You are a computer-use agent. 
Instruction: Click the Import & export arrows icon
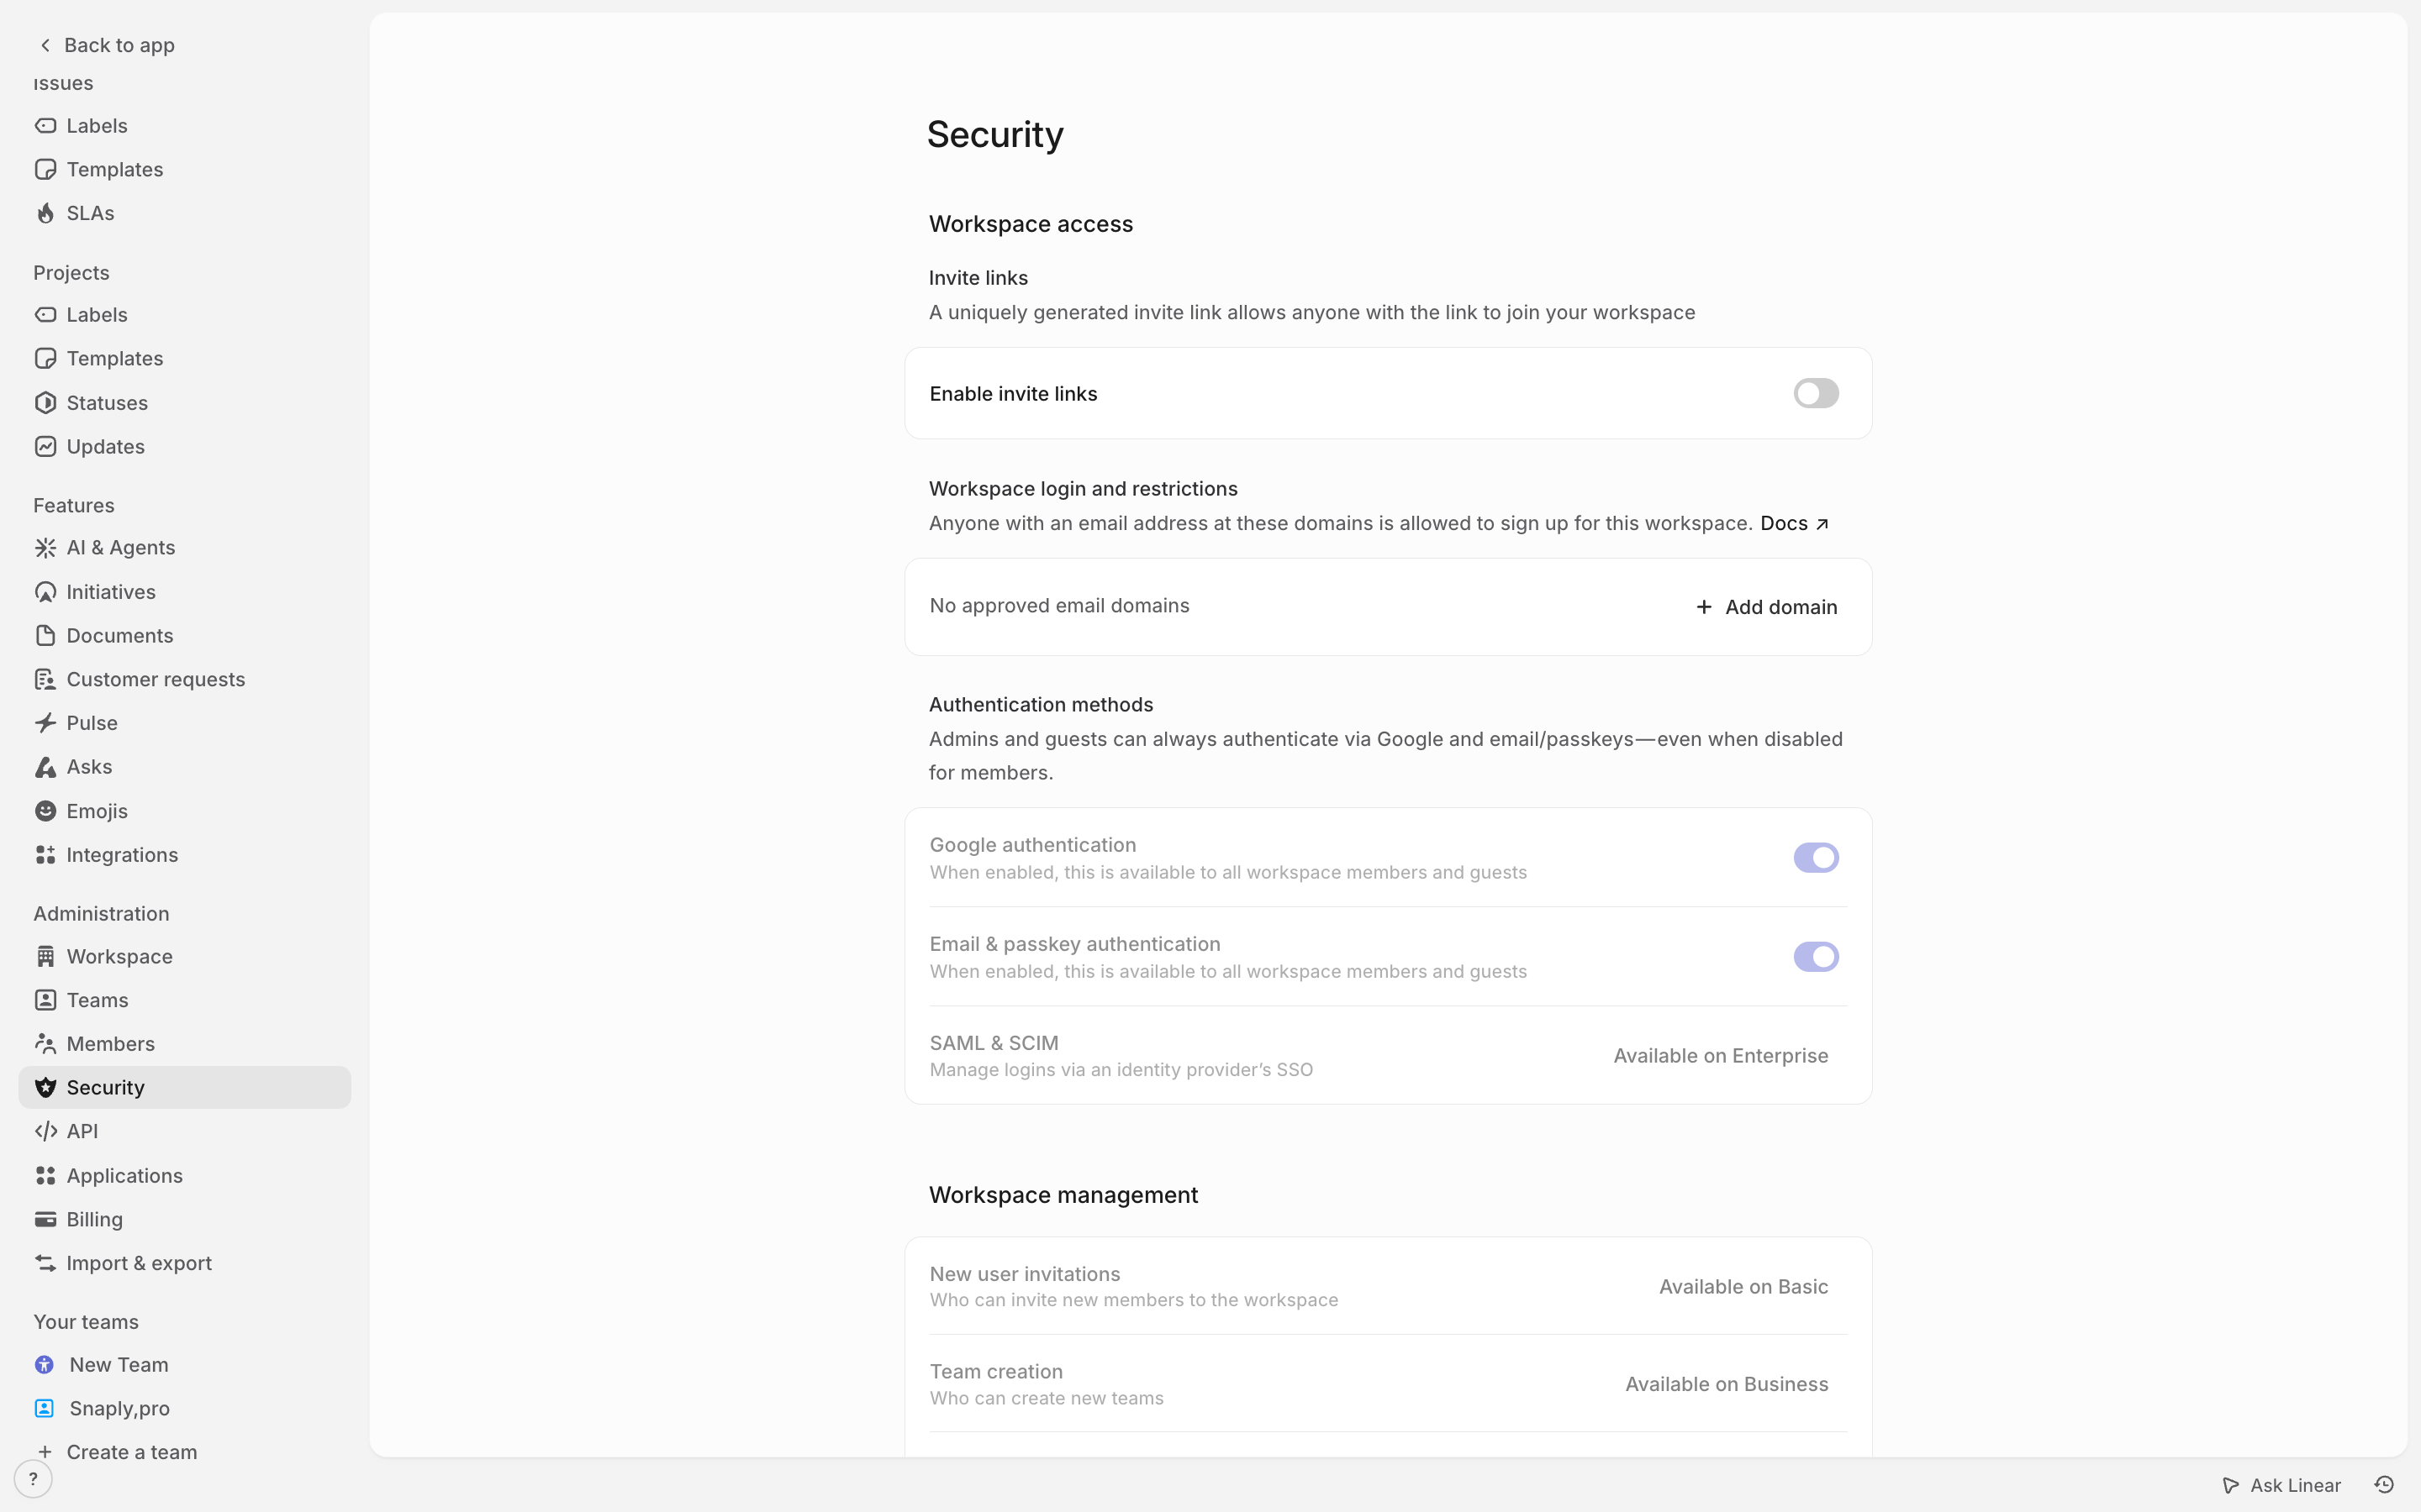click(x=45, y=1263)
